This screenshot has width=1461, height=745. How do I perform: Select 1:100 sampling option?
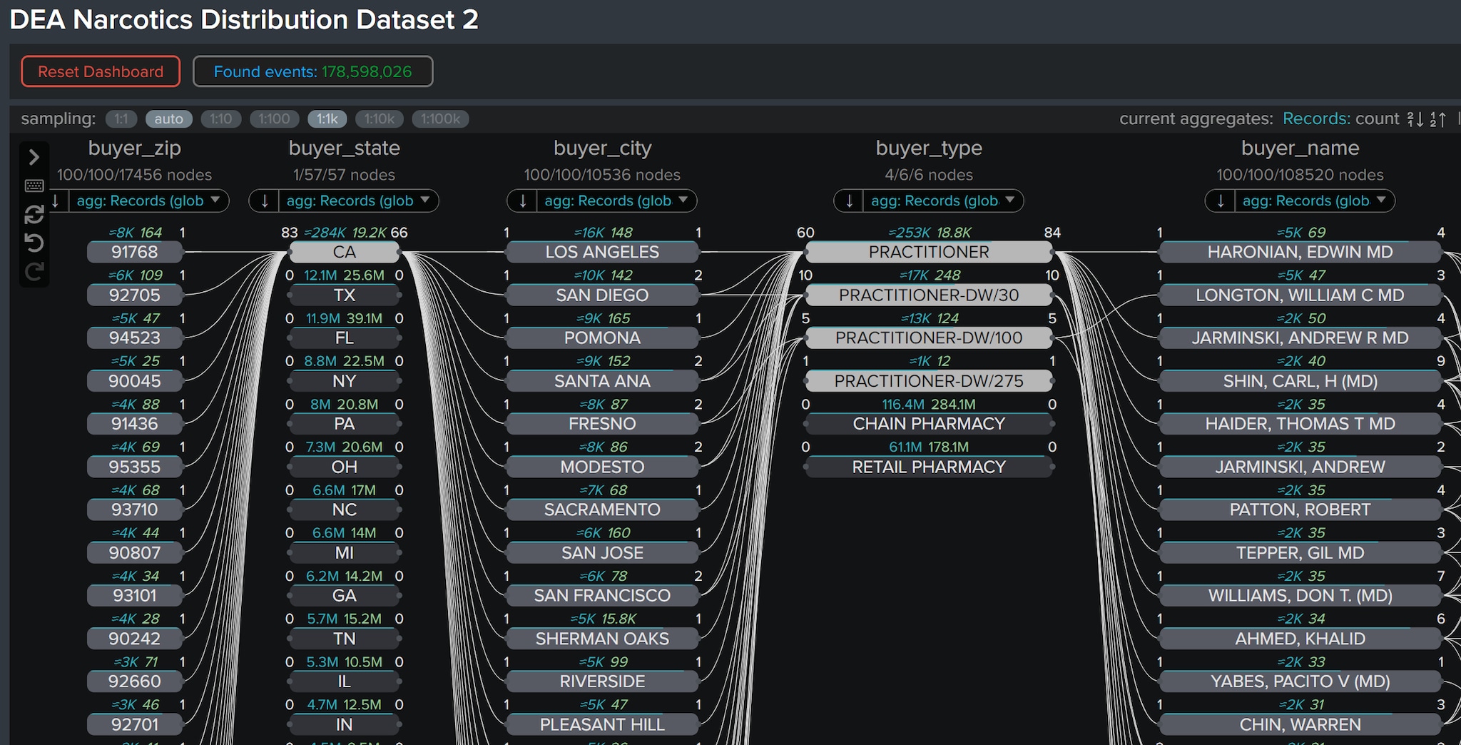[274, 119]
